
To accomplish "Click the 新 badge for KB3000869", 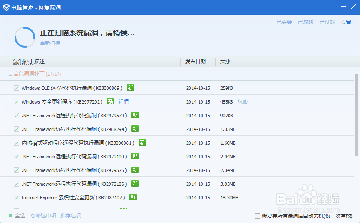I will (x=131, y=88).
